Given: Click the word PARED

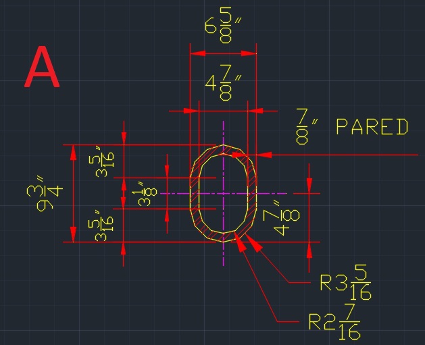Looking at the screenshot, I should (372, 127).
